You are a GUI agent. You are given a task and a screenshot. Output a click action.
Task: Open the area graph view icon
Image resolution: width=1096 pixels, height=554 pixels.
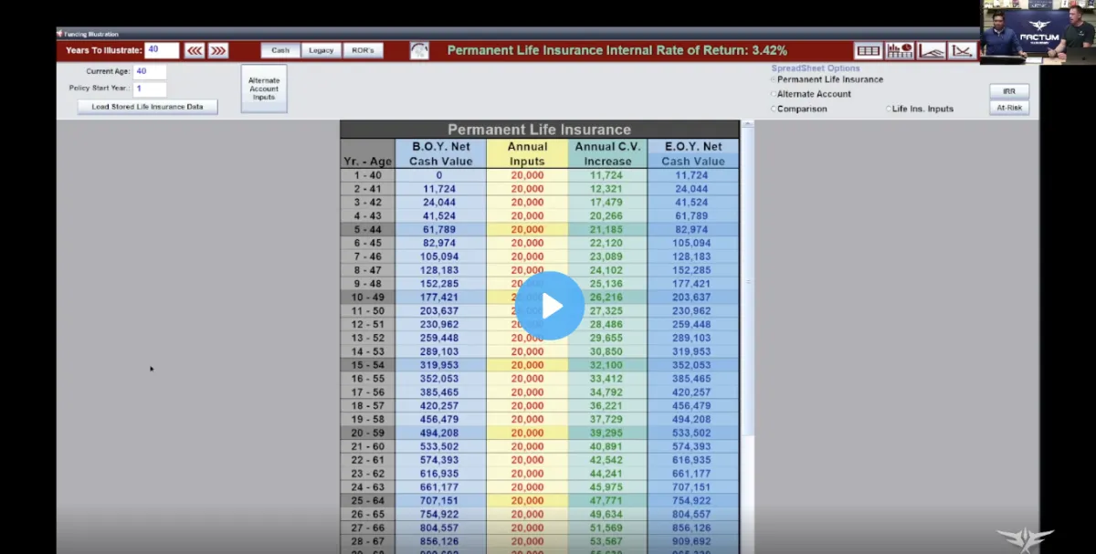932,51
